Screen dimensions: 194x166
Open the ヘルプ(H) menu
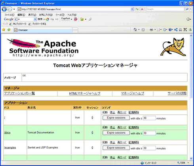(72, 15)
